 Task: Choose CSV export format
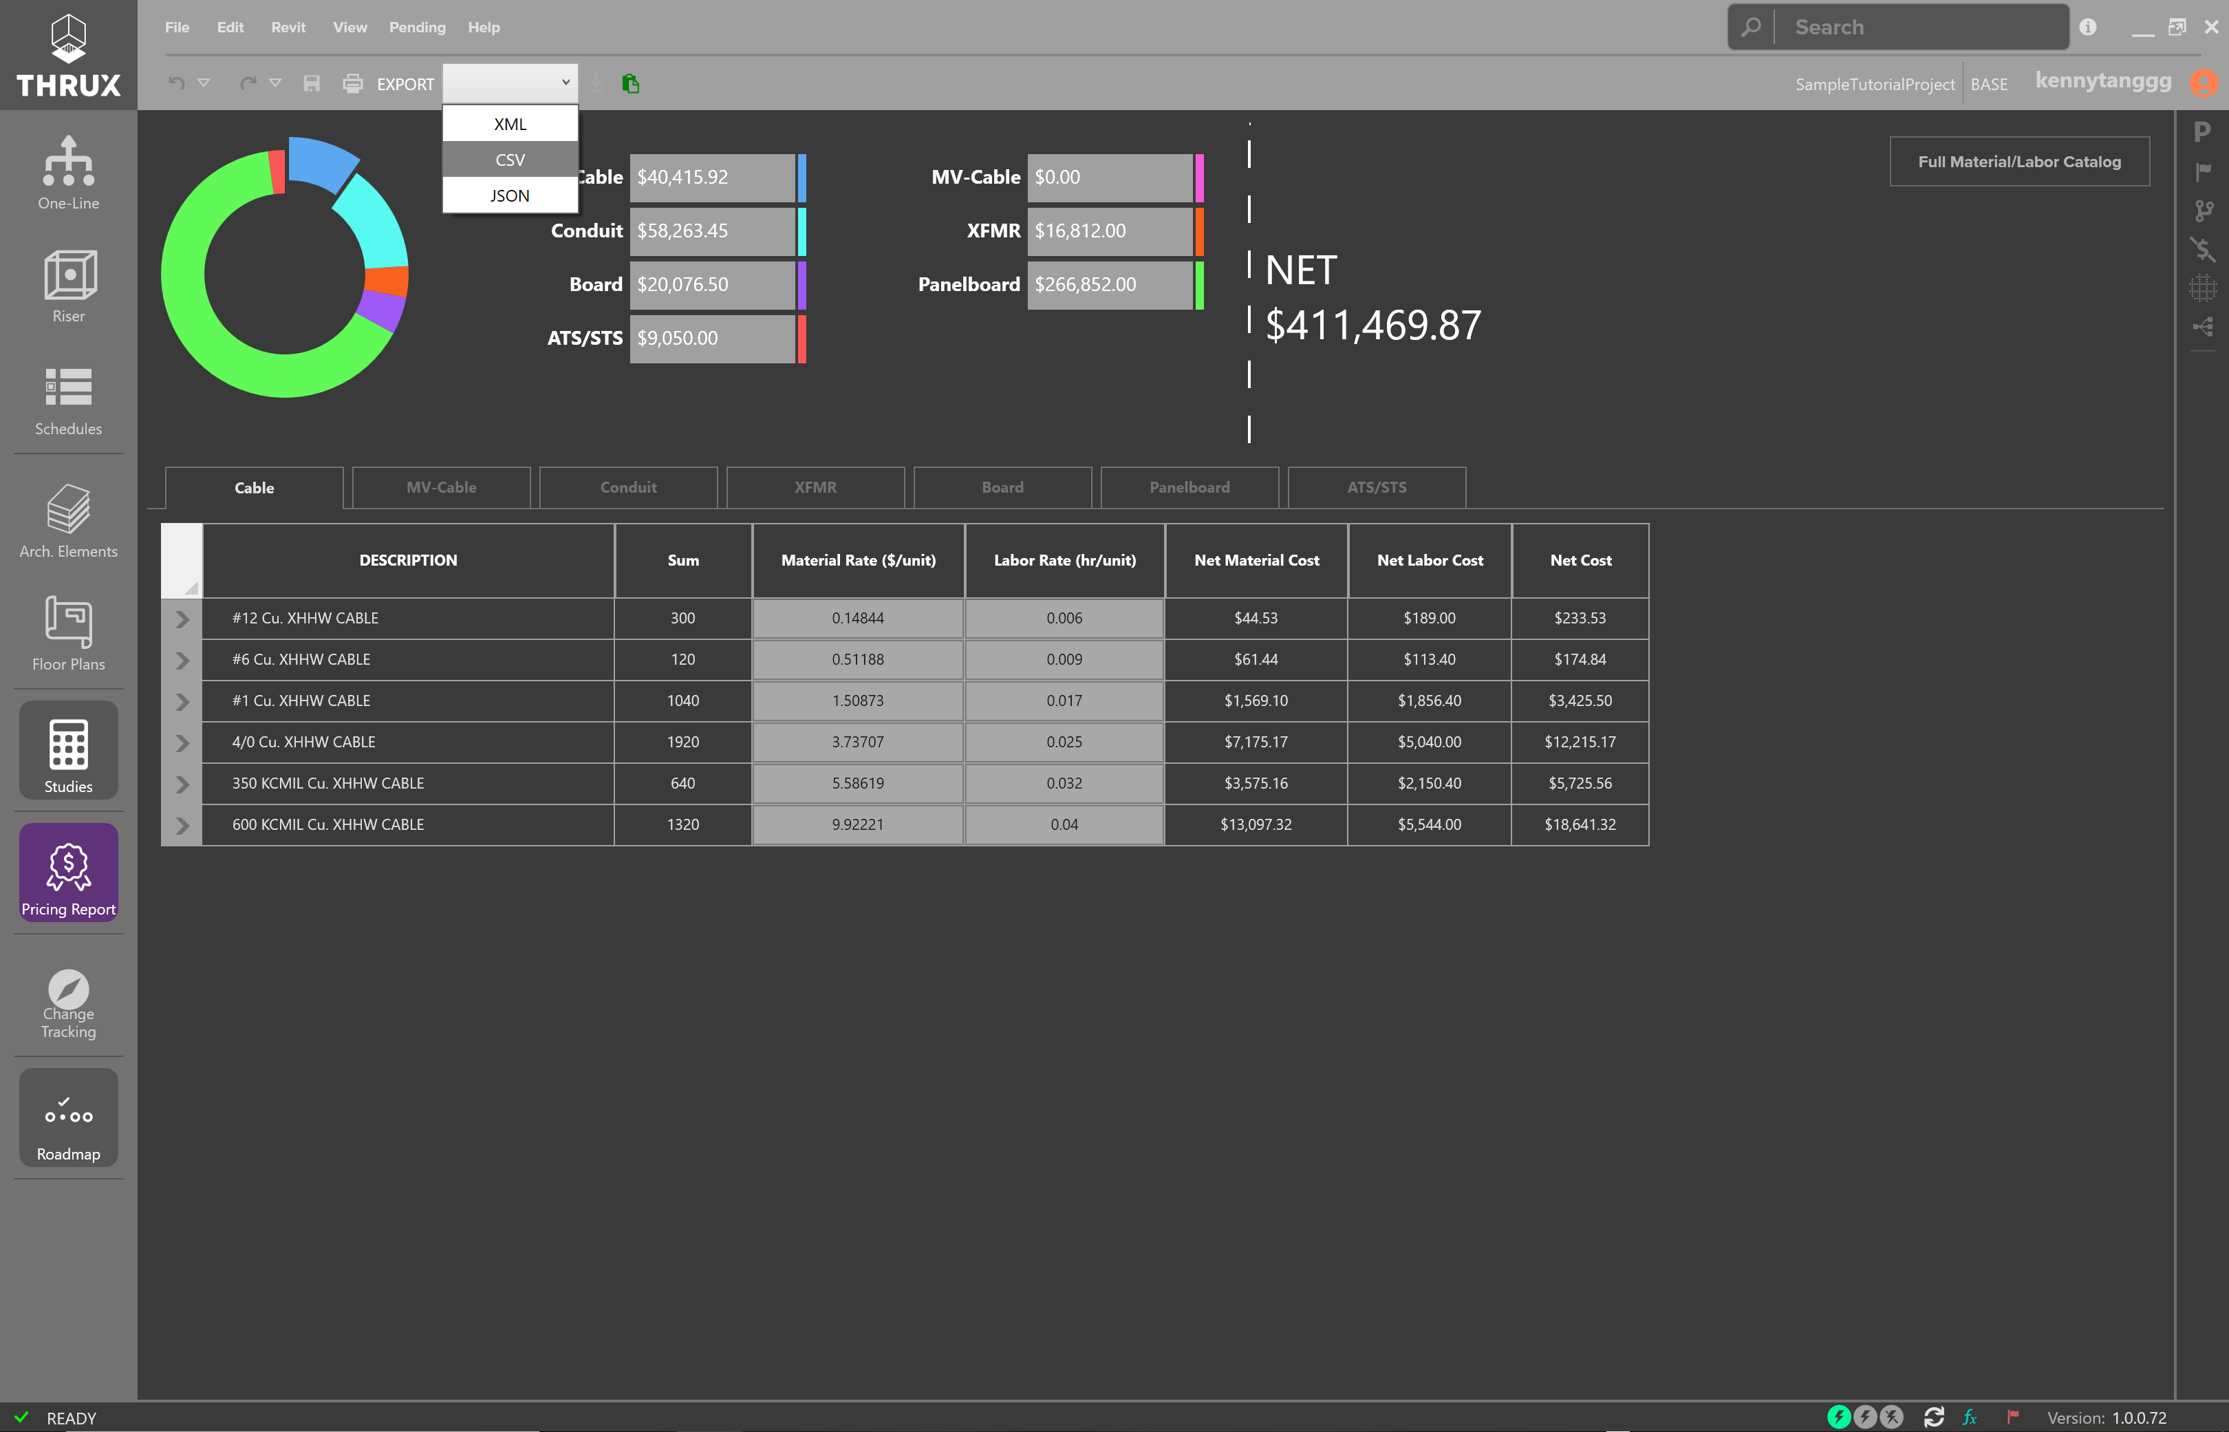510,160
